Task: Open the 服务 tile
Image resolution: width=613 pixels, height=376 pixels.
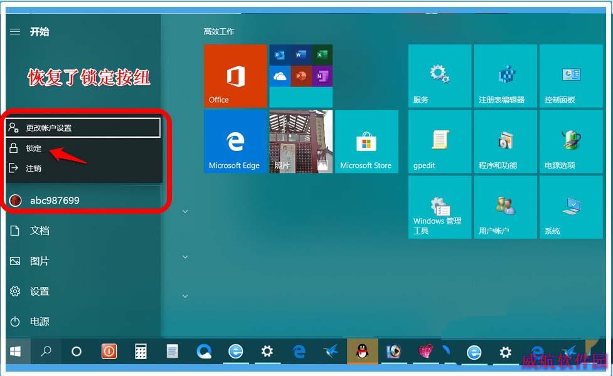Action: tap(440, 76)
